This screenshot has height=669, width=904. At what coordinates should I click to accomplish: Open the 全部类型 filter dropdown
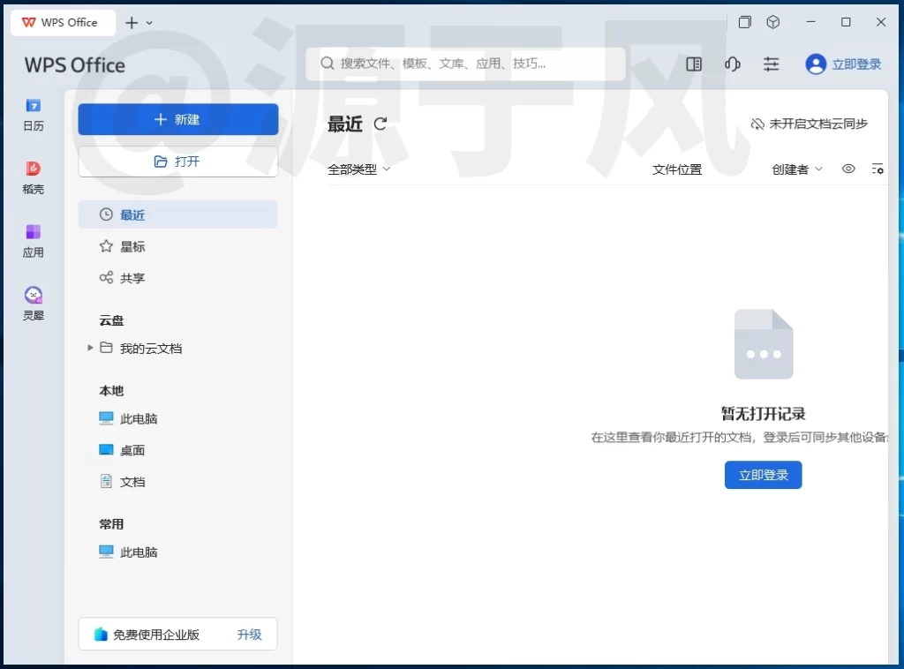click(x=358, y=169)
